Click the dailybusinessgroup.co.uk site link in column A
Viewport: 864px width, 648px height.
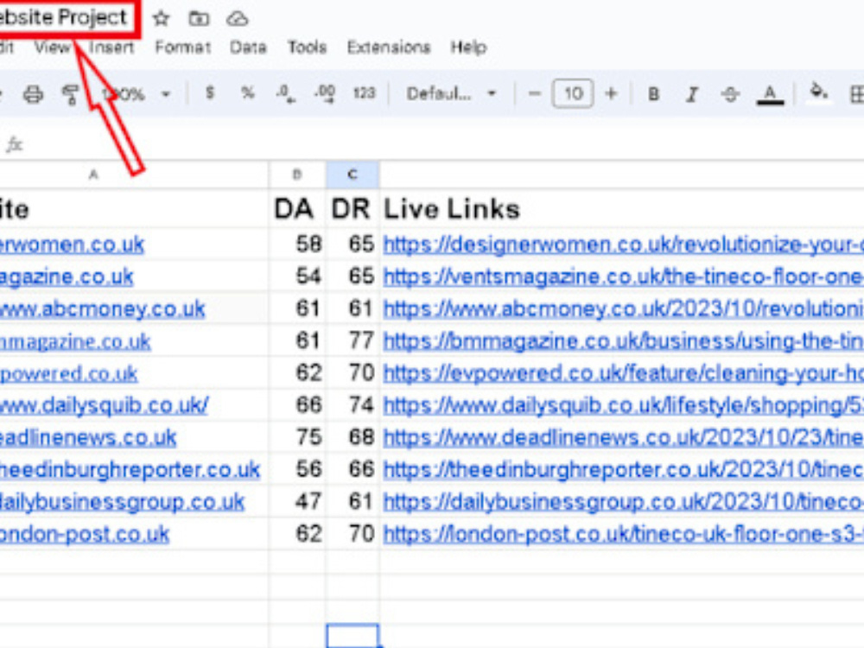pyautogui.click(x=123, y=502)
